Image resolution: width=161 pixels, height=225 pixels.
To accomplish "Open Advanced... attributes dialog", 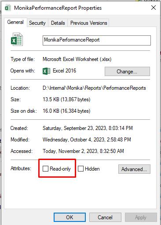I will tap(134, 169).
